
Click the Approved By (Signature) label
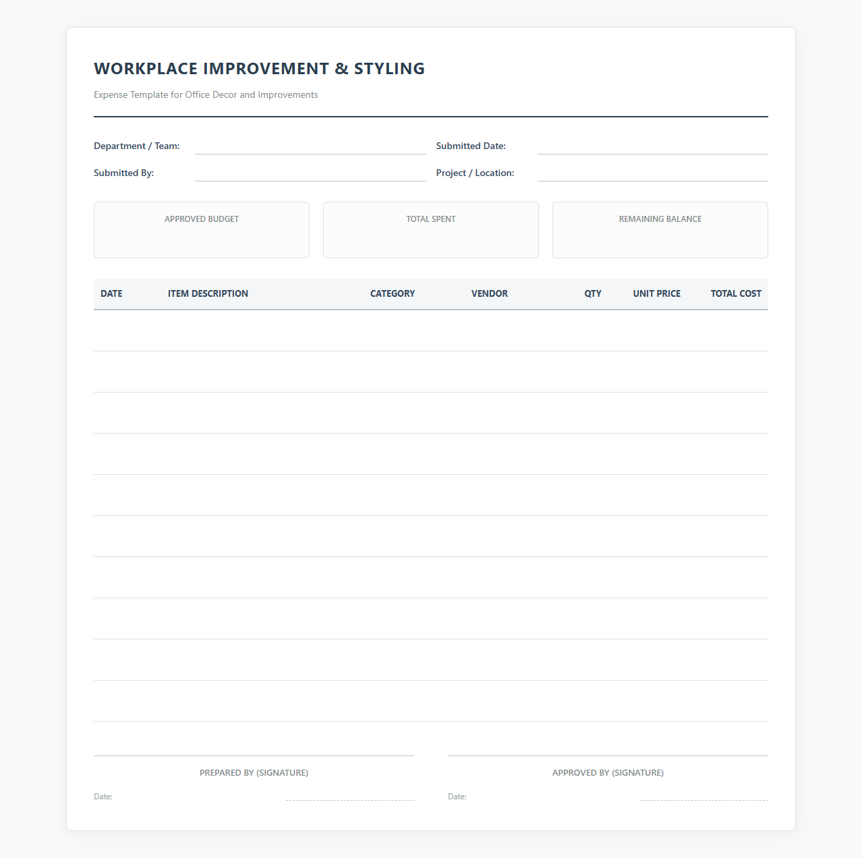click(x=608, y=773)
